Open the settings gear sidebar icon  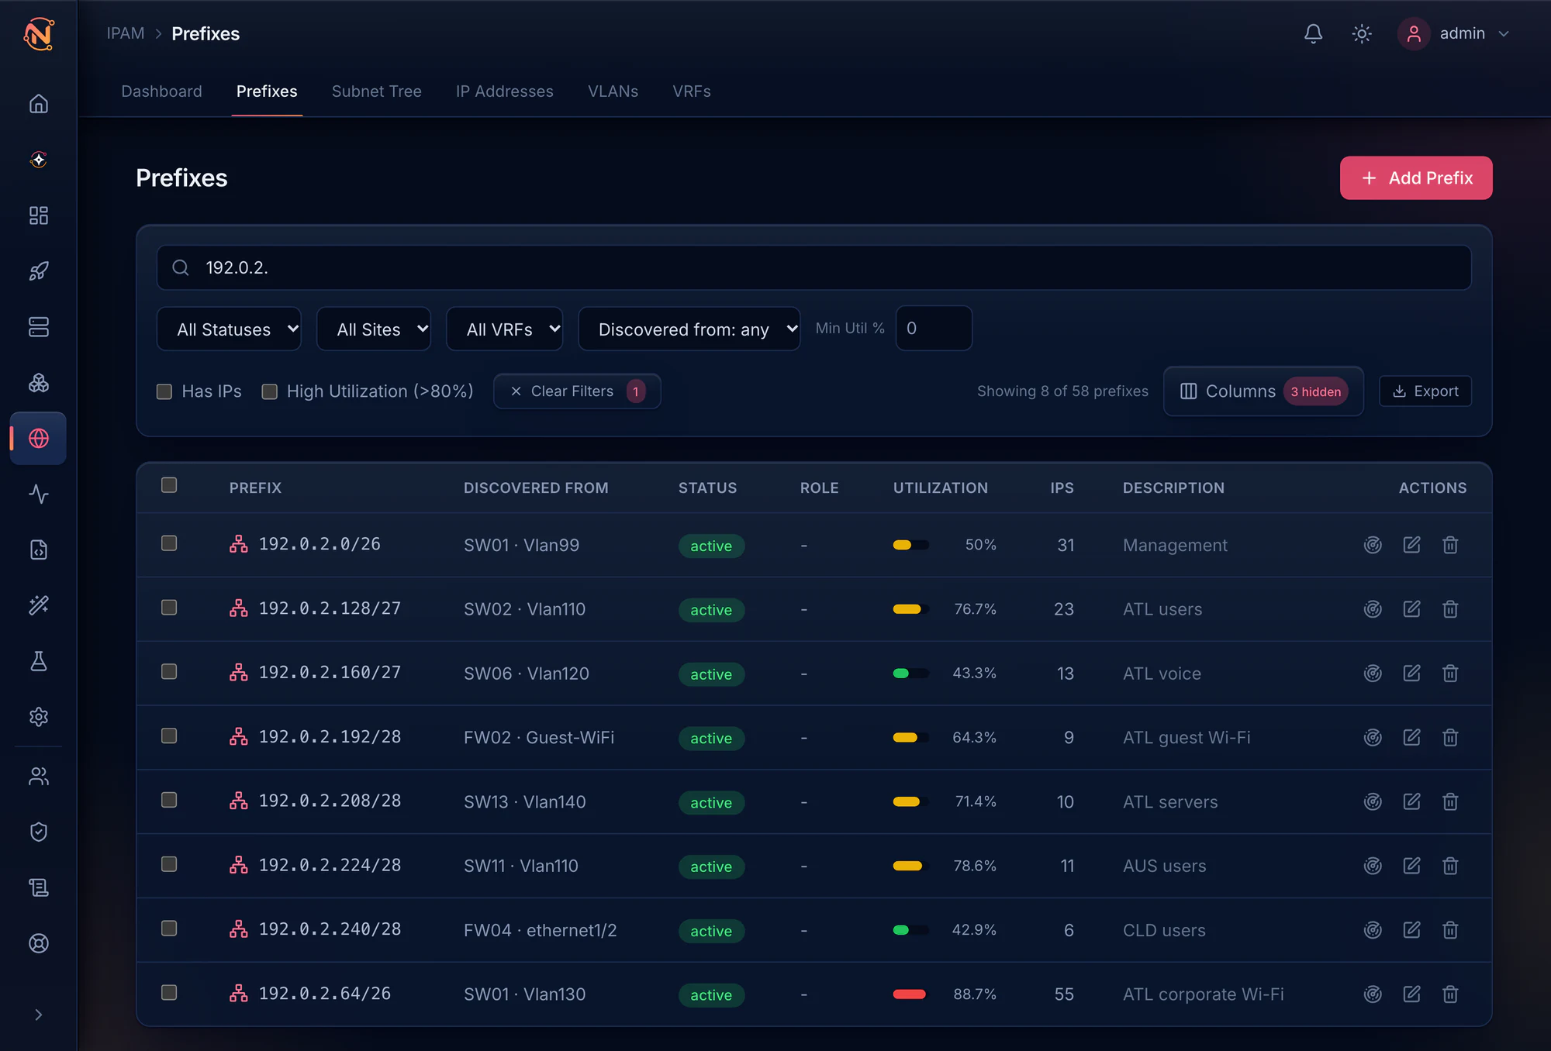tap(39, 717)
